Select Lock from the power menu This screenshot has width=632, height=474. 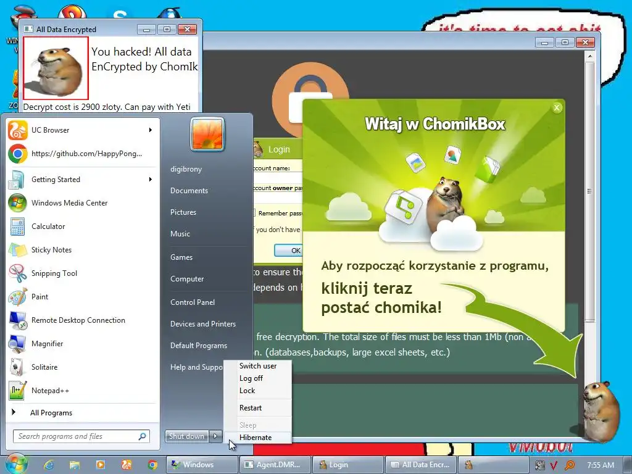pyautogui.click(x=257, y=391)
